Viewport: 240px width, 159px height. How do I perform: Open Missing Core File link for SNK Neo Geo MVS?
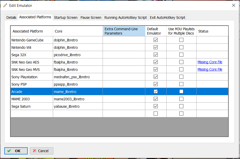(x=210, y=69)
